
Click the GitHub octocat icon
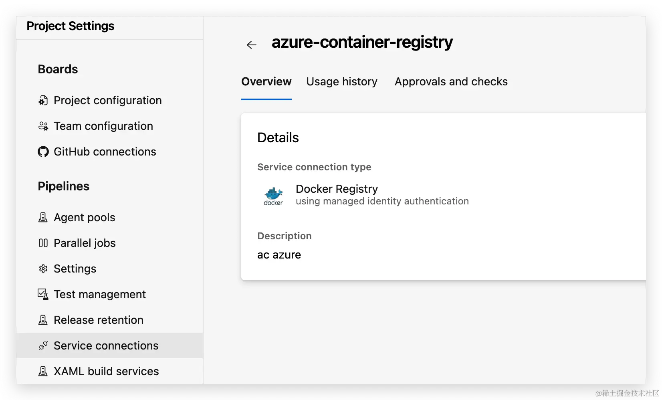[x=43, y=152]
